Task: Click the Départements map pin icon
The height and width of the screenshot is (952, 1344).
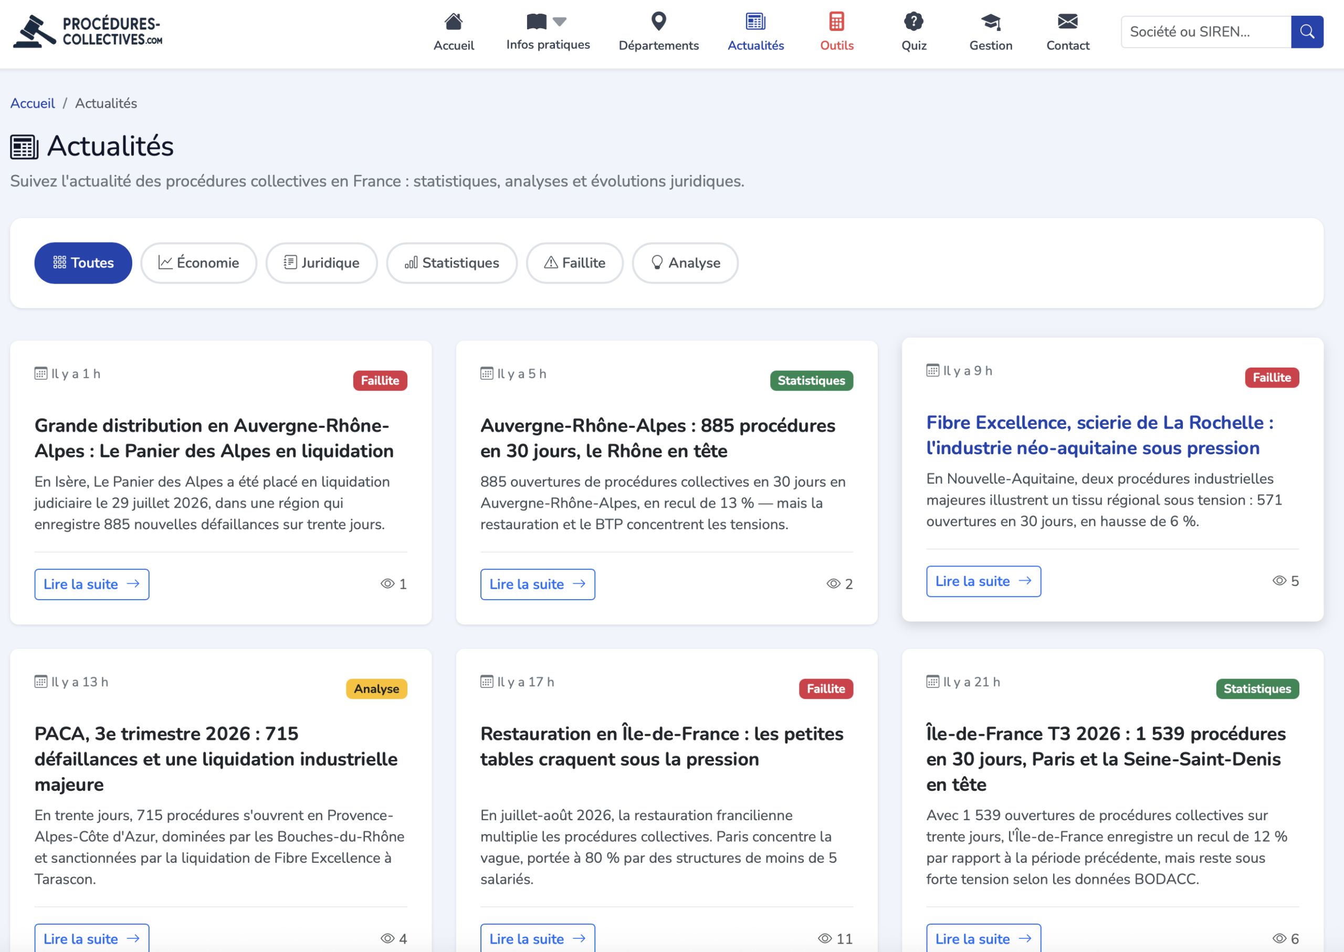Action: pyautogui.click(x=659, y=22)
